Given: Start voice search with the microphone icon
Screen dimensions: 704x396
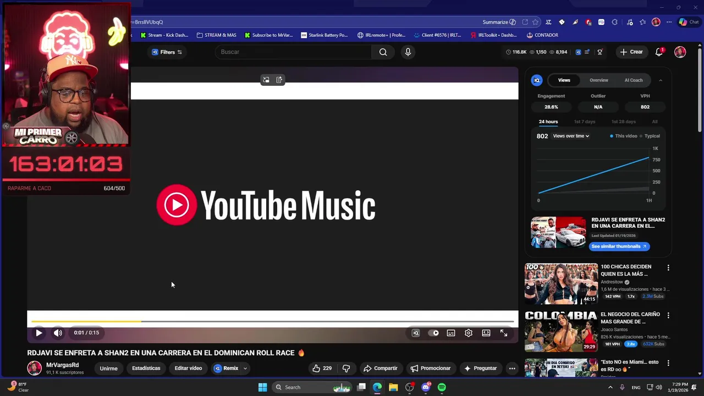Looking at the screenshot, I should (x=408, y=52).
